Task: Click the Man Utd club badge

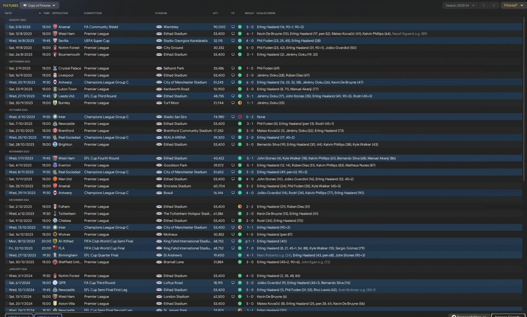Action: click(55, 179)
